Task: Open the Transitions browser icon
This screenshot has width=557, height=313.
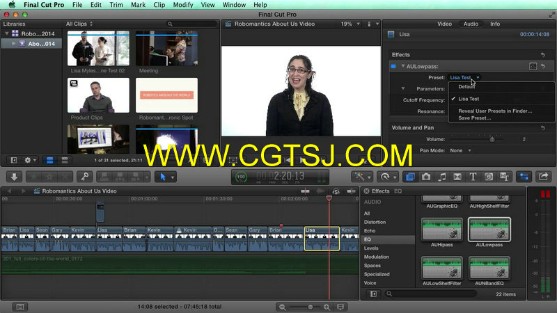Action: click(457, 177)
